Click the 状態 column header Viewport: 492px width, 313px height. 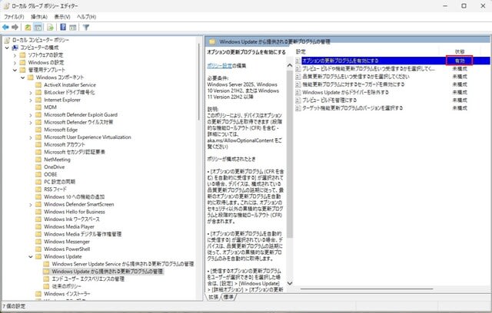[460, 51]
